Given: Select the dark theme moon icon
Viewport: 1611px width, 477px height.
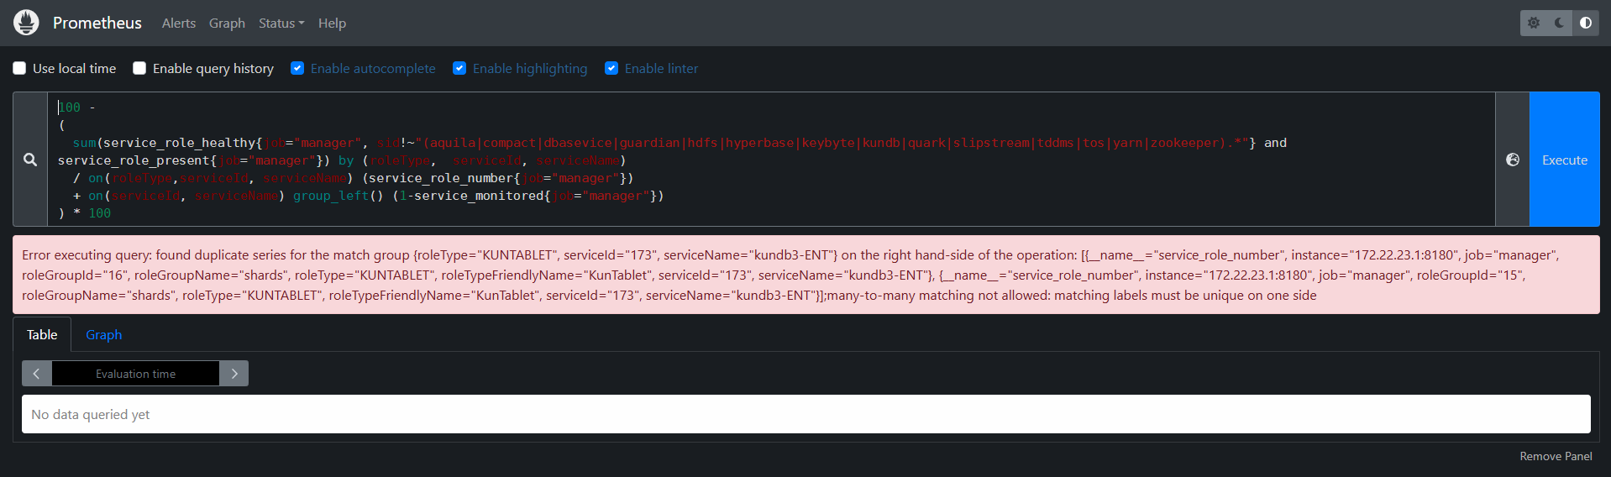Looking at the screenshot, I should 1560,23.
